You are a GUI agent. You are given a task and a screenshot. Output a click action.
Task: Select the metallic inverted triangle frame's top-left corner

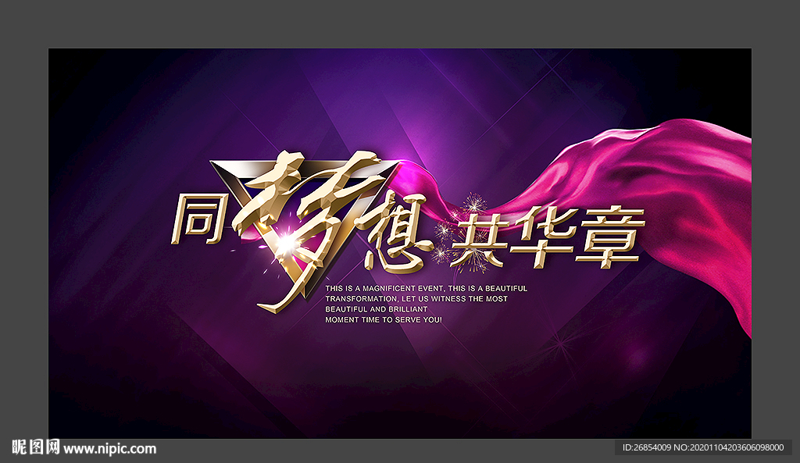click(x=215, y=165)
